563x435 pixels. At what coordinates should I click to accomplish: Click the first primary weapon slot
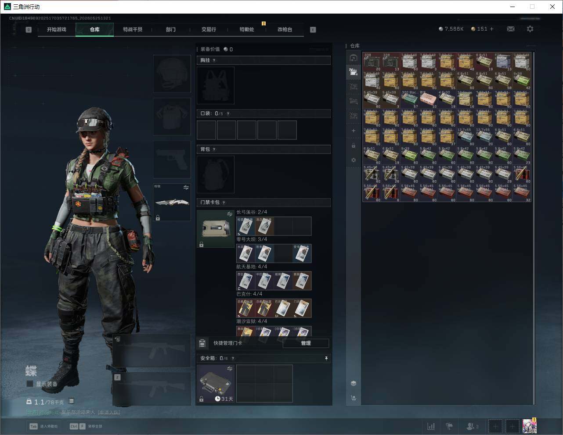point(152,351)
